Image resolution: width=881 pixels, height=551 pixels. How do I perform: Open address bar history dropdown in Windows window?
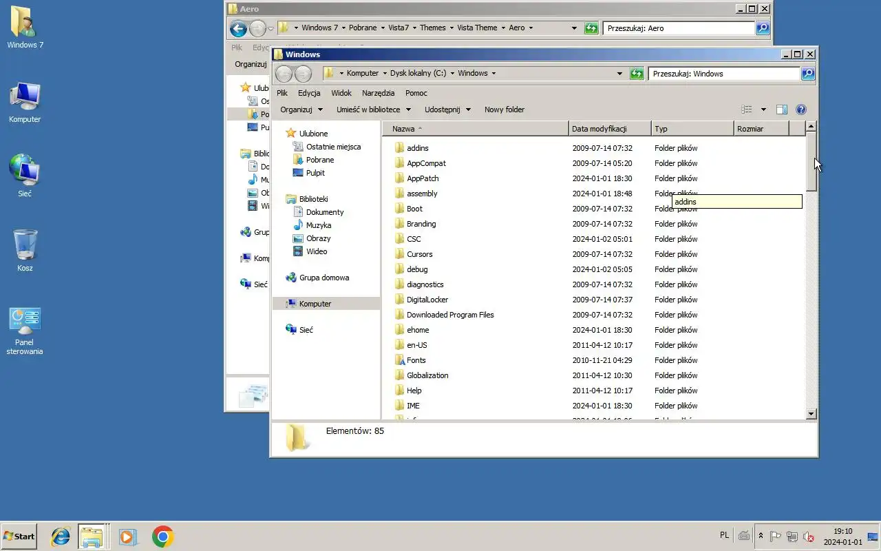(619, 74)
